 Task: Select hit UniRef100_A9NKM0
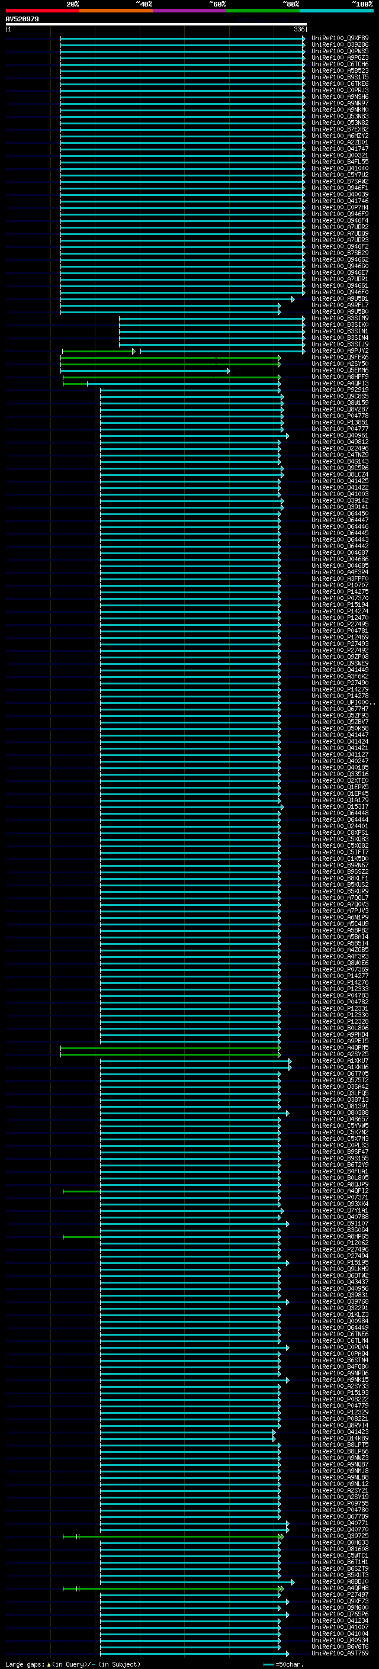coord(340,110)
